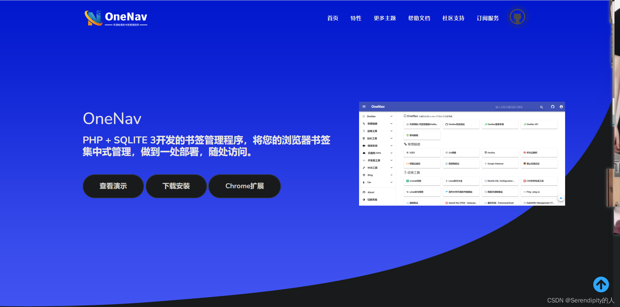
Task: Click the large OneNav heading text
Action: pos(112,118)
